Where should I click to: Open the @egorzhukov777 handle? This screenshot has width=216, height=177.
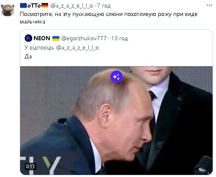pos(84,38)
